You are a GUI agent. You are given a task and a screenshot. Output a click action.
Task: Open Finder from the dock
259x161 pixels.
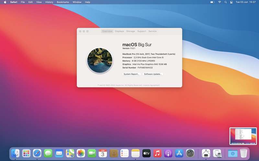point(15,153)
